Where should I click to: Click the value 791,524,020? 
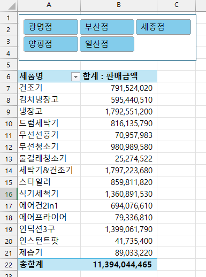coord(132,88)
